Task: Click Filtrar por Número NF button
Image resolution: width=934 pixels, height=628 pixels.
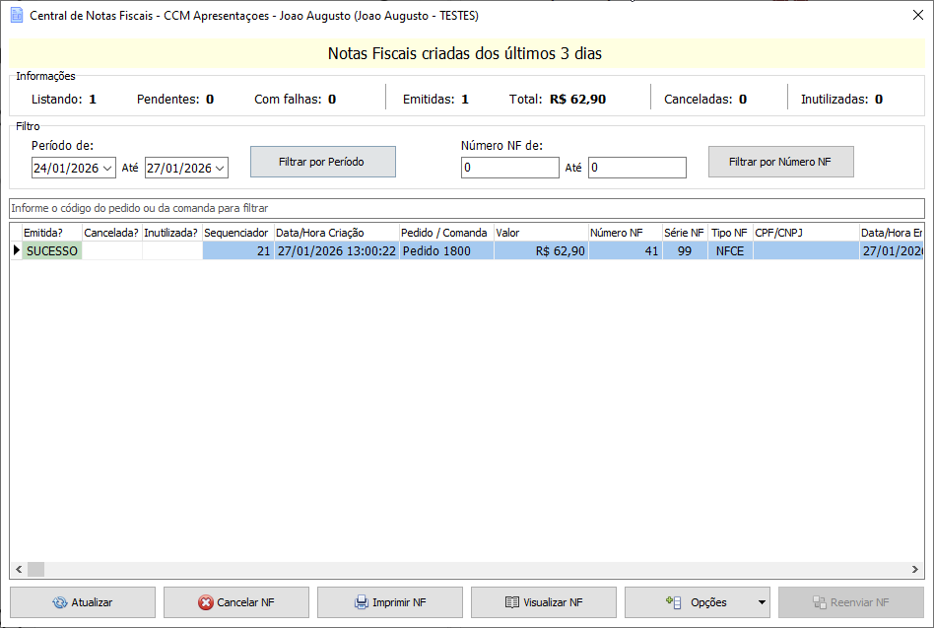Action: tap(780, 162)
